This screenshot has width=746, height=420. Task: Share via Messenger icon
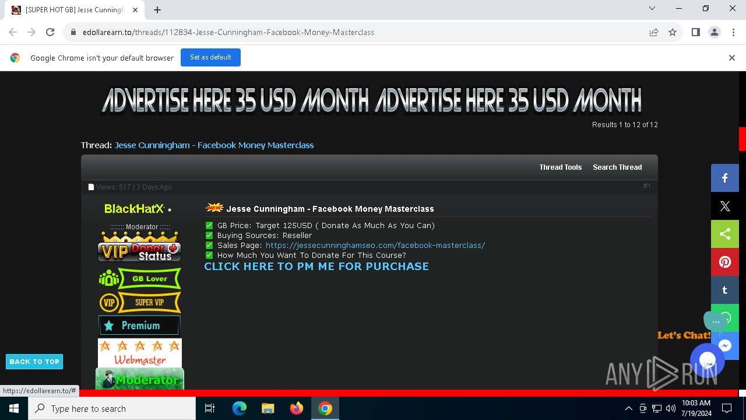[x=724, y=346]
